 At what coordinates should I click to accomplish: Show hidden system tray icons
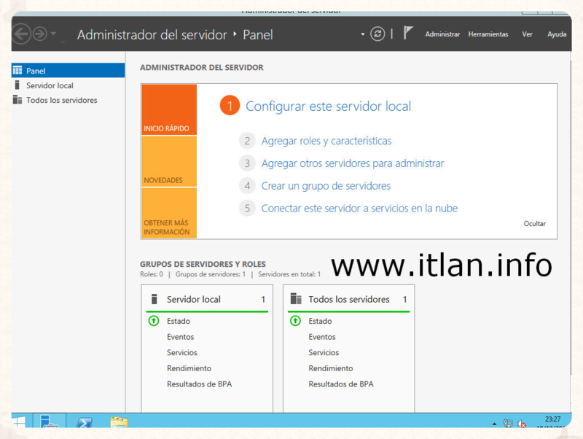point(494,424)
